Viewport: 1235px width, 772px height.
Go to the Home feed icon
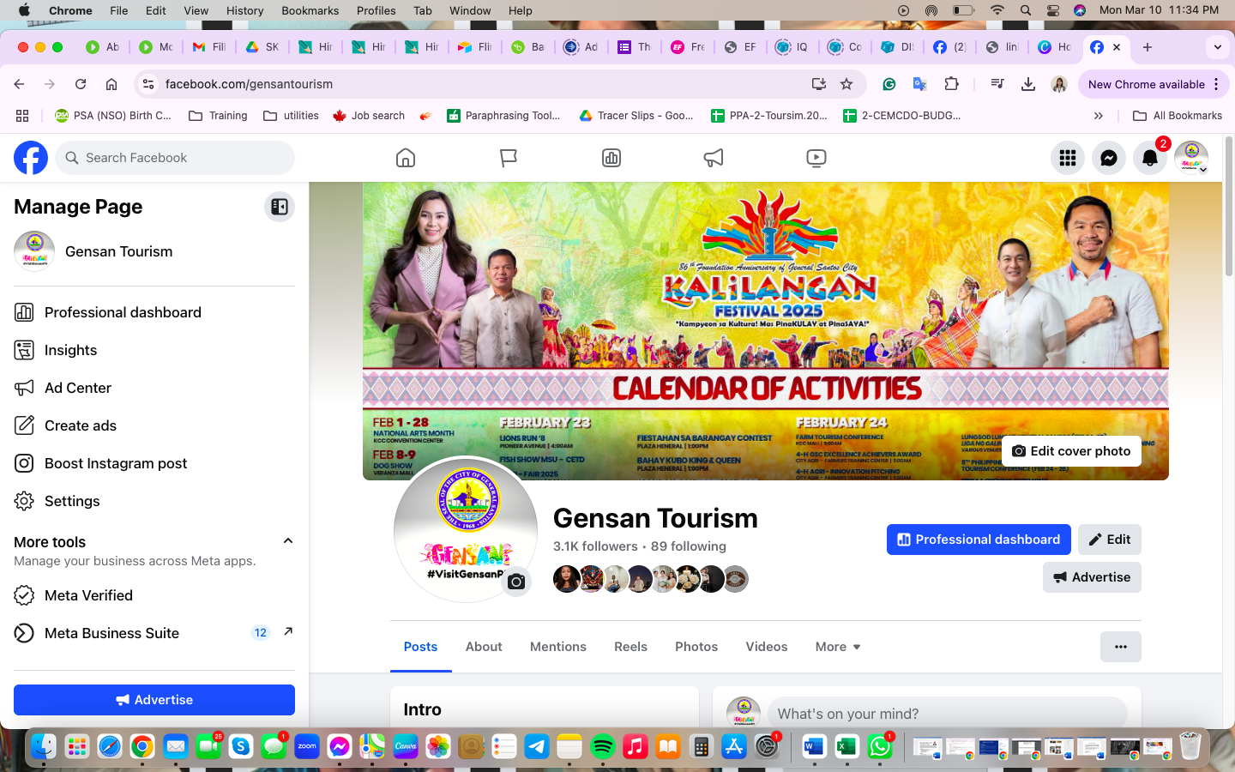(x=406, y=158)
